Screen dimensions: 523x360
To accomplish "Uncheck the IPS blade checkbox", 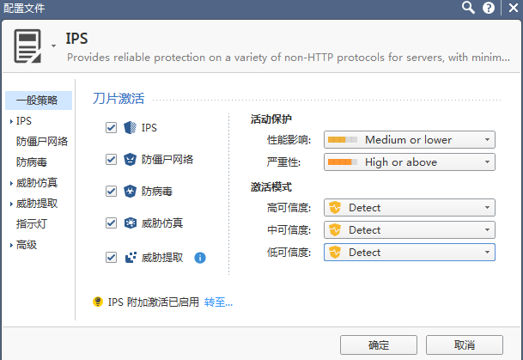I will [x=110, y=127].
